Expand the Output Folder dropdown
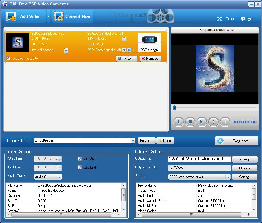Image resolution: width=262 pixels, height=223 pixels. (133, 141)
